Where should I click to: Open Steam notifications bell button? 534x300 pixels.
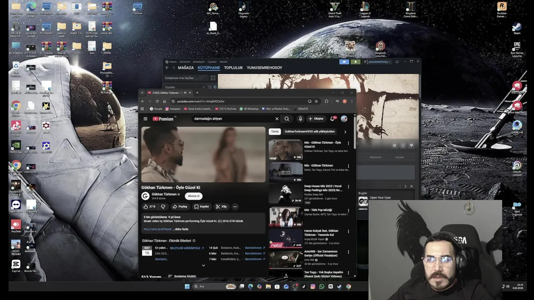coord(355,62)
